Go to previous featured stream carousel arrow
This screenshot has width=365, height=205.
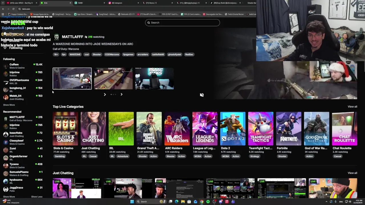pos(105,94)
